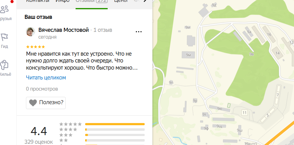This screenshot has width=294, height=145.
Task: Click the three-star ratings distribution bar
Action: tap(115, 135)
